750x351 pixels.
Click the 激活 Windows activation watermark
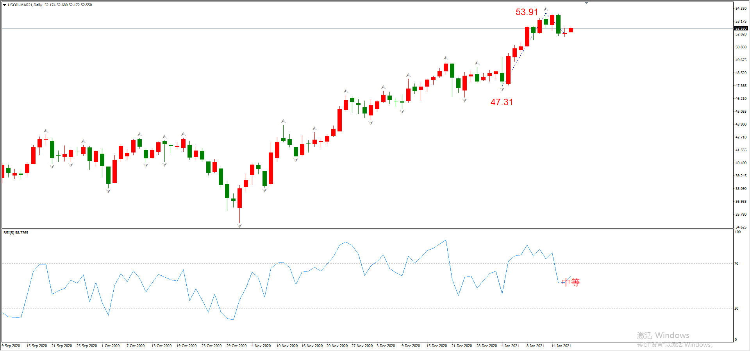[663, 335]
